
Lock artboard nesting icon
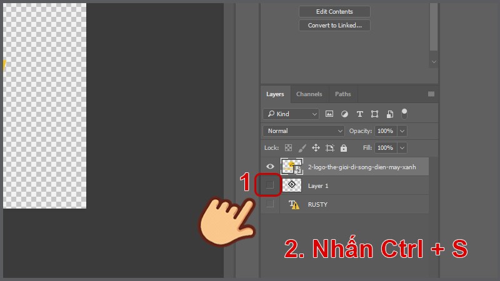pos(330,148)
